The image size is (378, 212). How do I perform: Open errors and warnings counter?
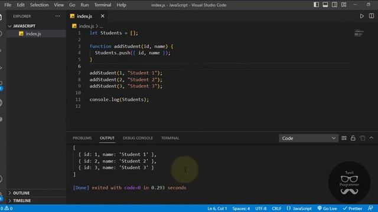pos(6,208)
